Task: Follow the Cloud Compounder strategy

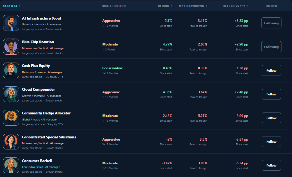Action: click(271, 94)
